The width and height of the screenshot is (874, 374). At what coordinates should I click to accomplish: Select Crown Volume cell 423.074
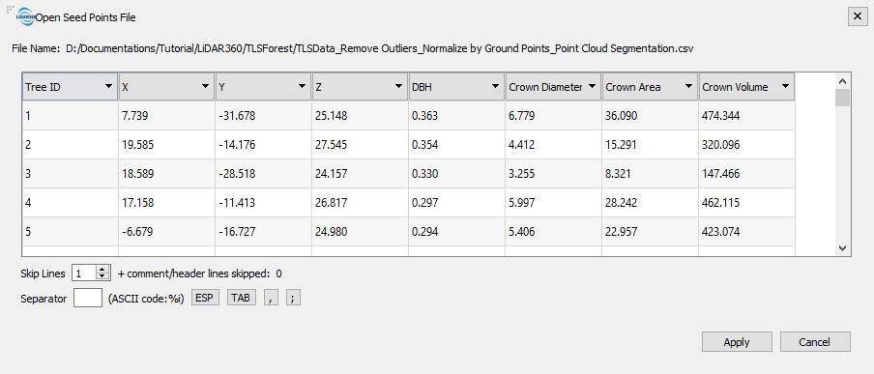click(x=747, y=231)
